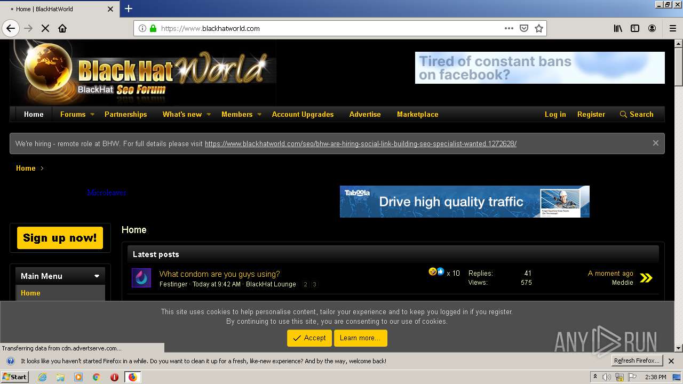Click the Pocket save icon
This screenshot has width=683, height=384.
(524, 28)
